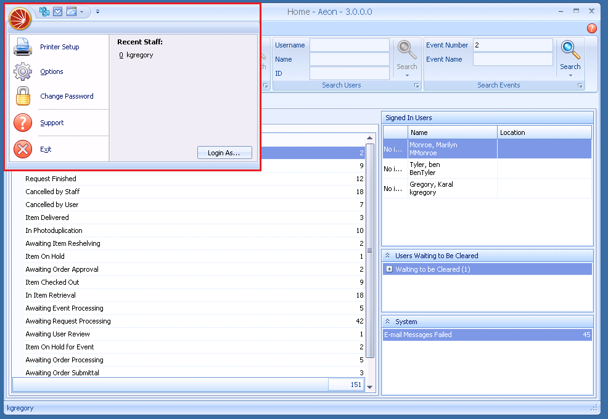Collapse the Users Waiting to Be Cleared panel
Screen dimensions: 608x419
click(x=387, y=256)
